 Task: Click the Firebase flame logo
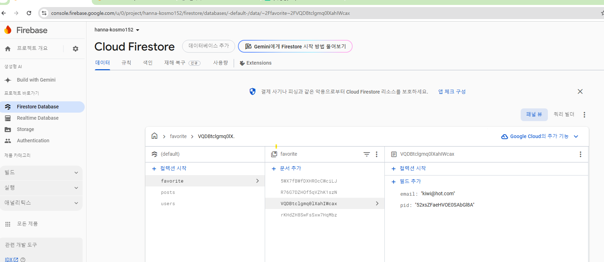pyautogui.click(x=8, y=30)
